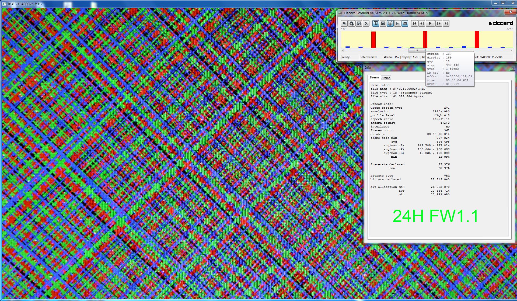
Task: Click the reload stream icon
Action: [351, 23]
